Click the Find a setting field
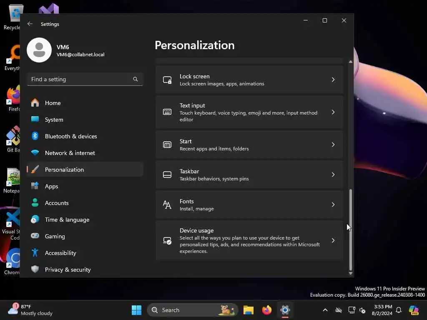The height and width of the screenshot is (320, 427). tap(85, 79)
